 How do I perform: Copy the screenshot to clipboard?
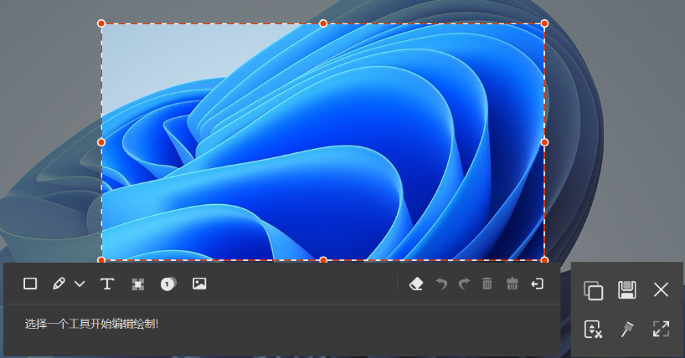593,290
